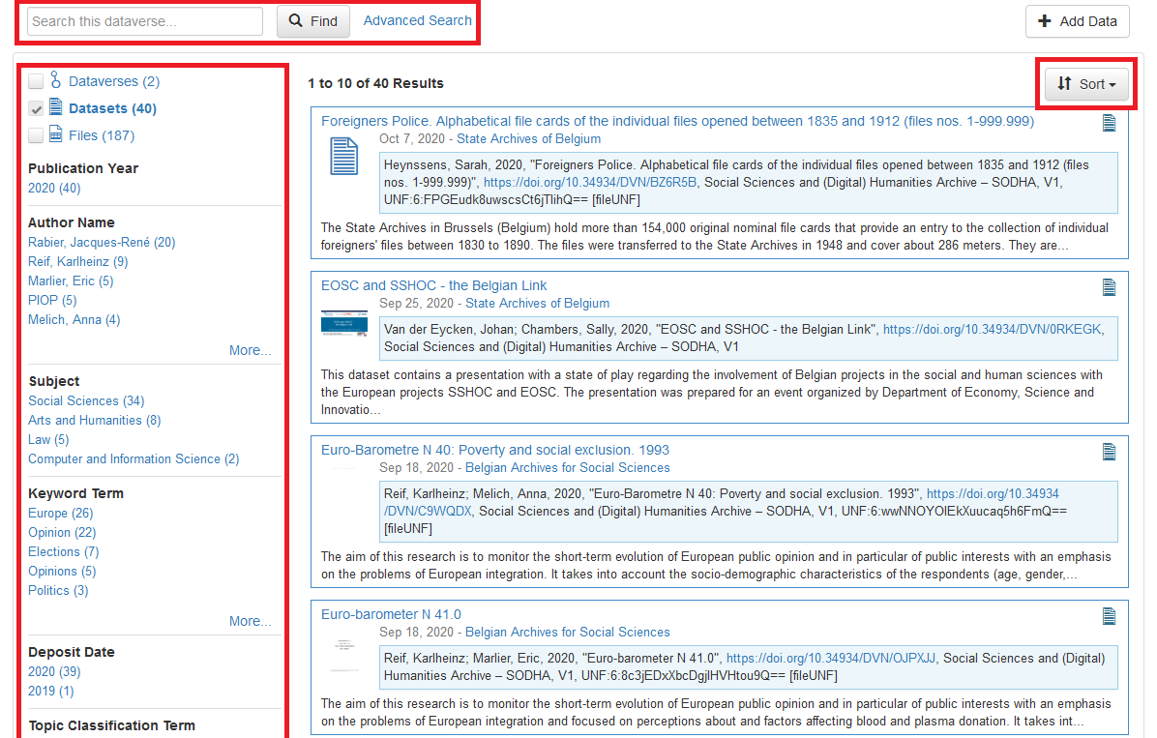The width and height of the screenshot is (1157, 738).
Task: Click the magnifier Find button
Action: [x=312, y=21]
